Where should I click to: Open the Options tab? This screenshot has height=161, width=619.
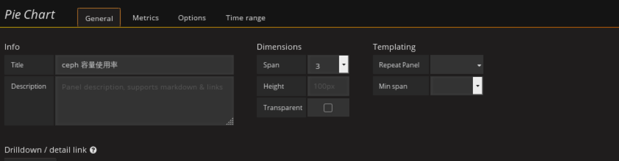coord(191,18)
